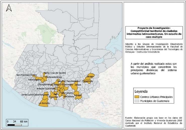Click the San Francisco El Alto label
Screen dimensions: 186x130
pos(27,75)
